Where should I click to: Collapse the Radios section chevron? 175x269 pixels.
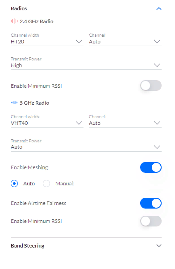click(x=159, y=9)
